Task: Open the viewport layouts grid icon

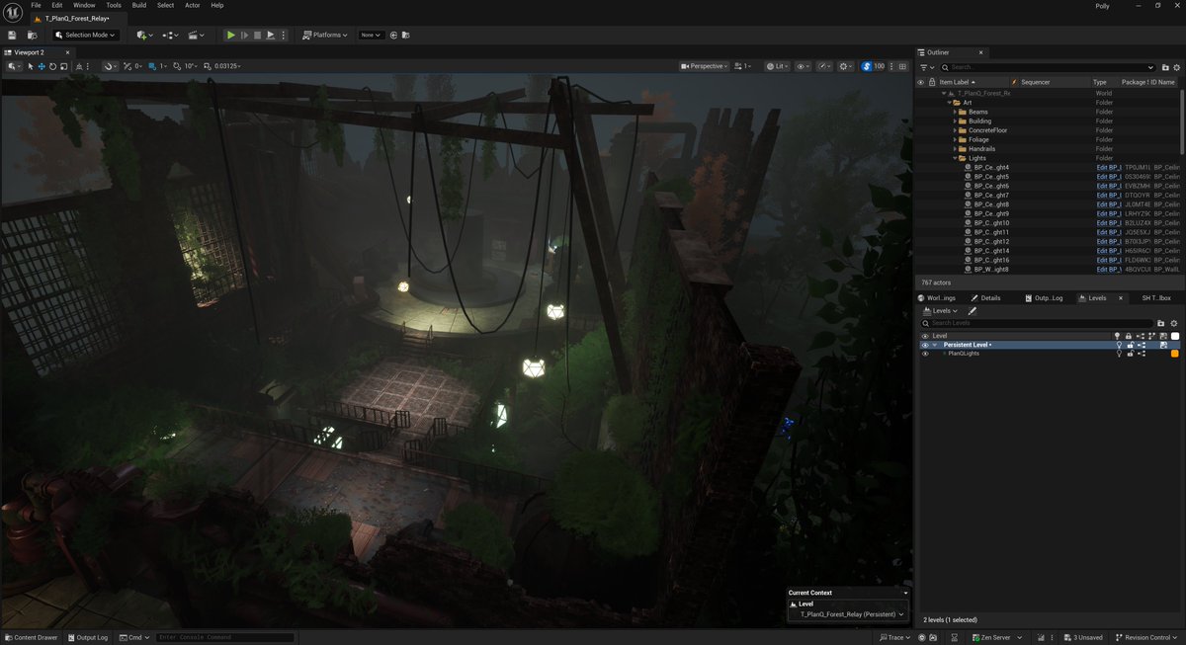Action: coord(900,66)
